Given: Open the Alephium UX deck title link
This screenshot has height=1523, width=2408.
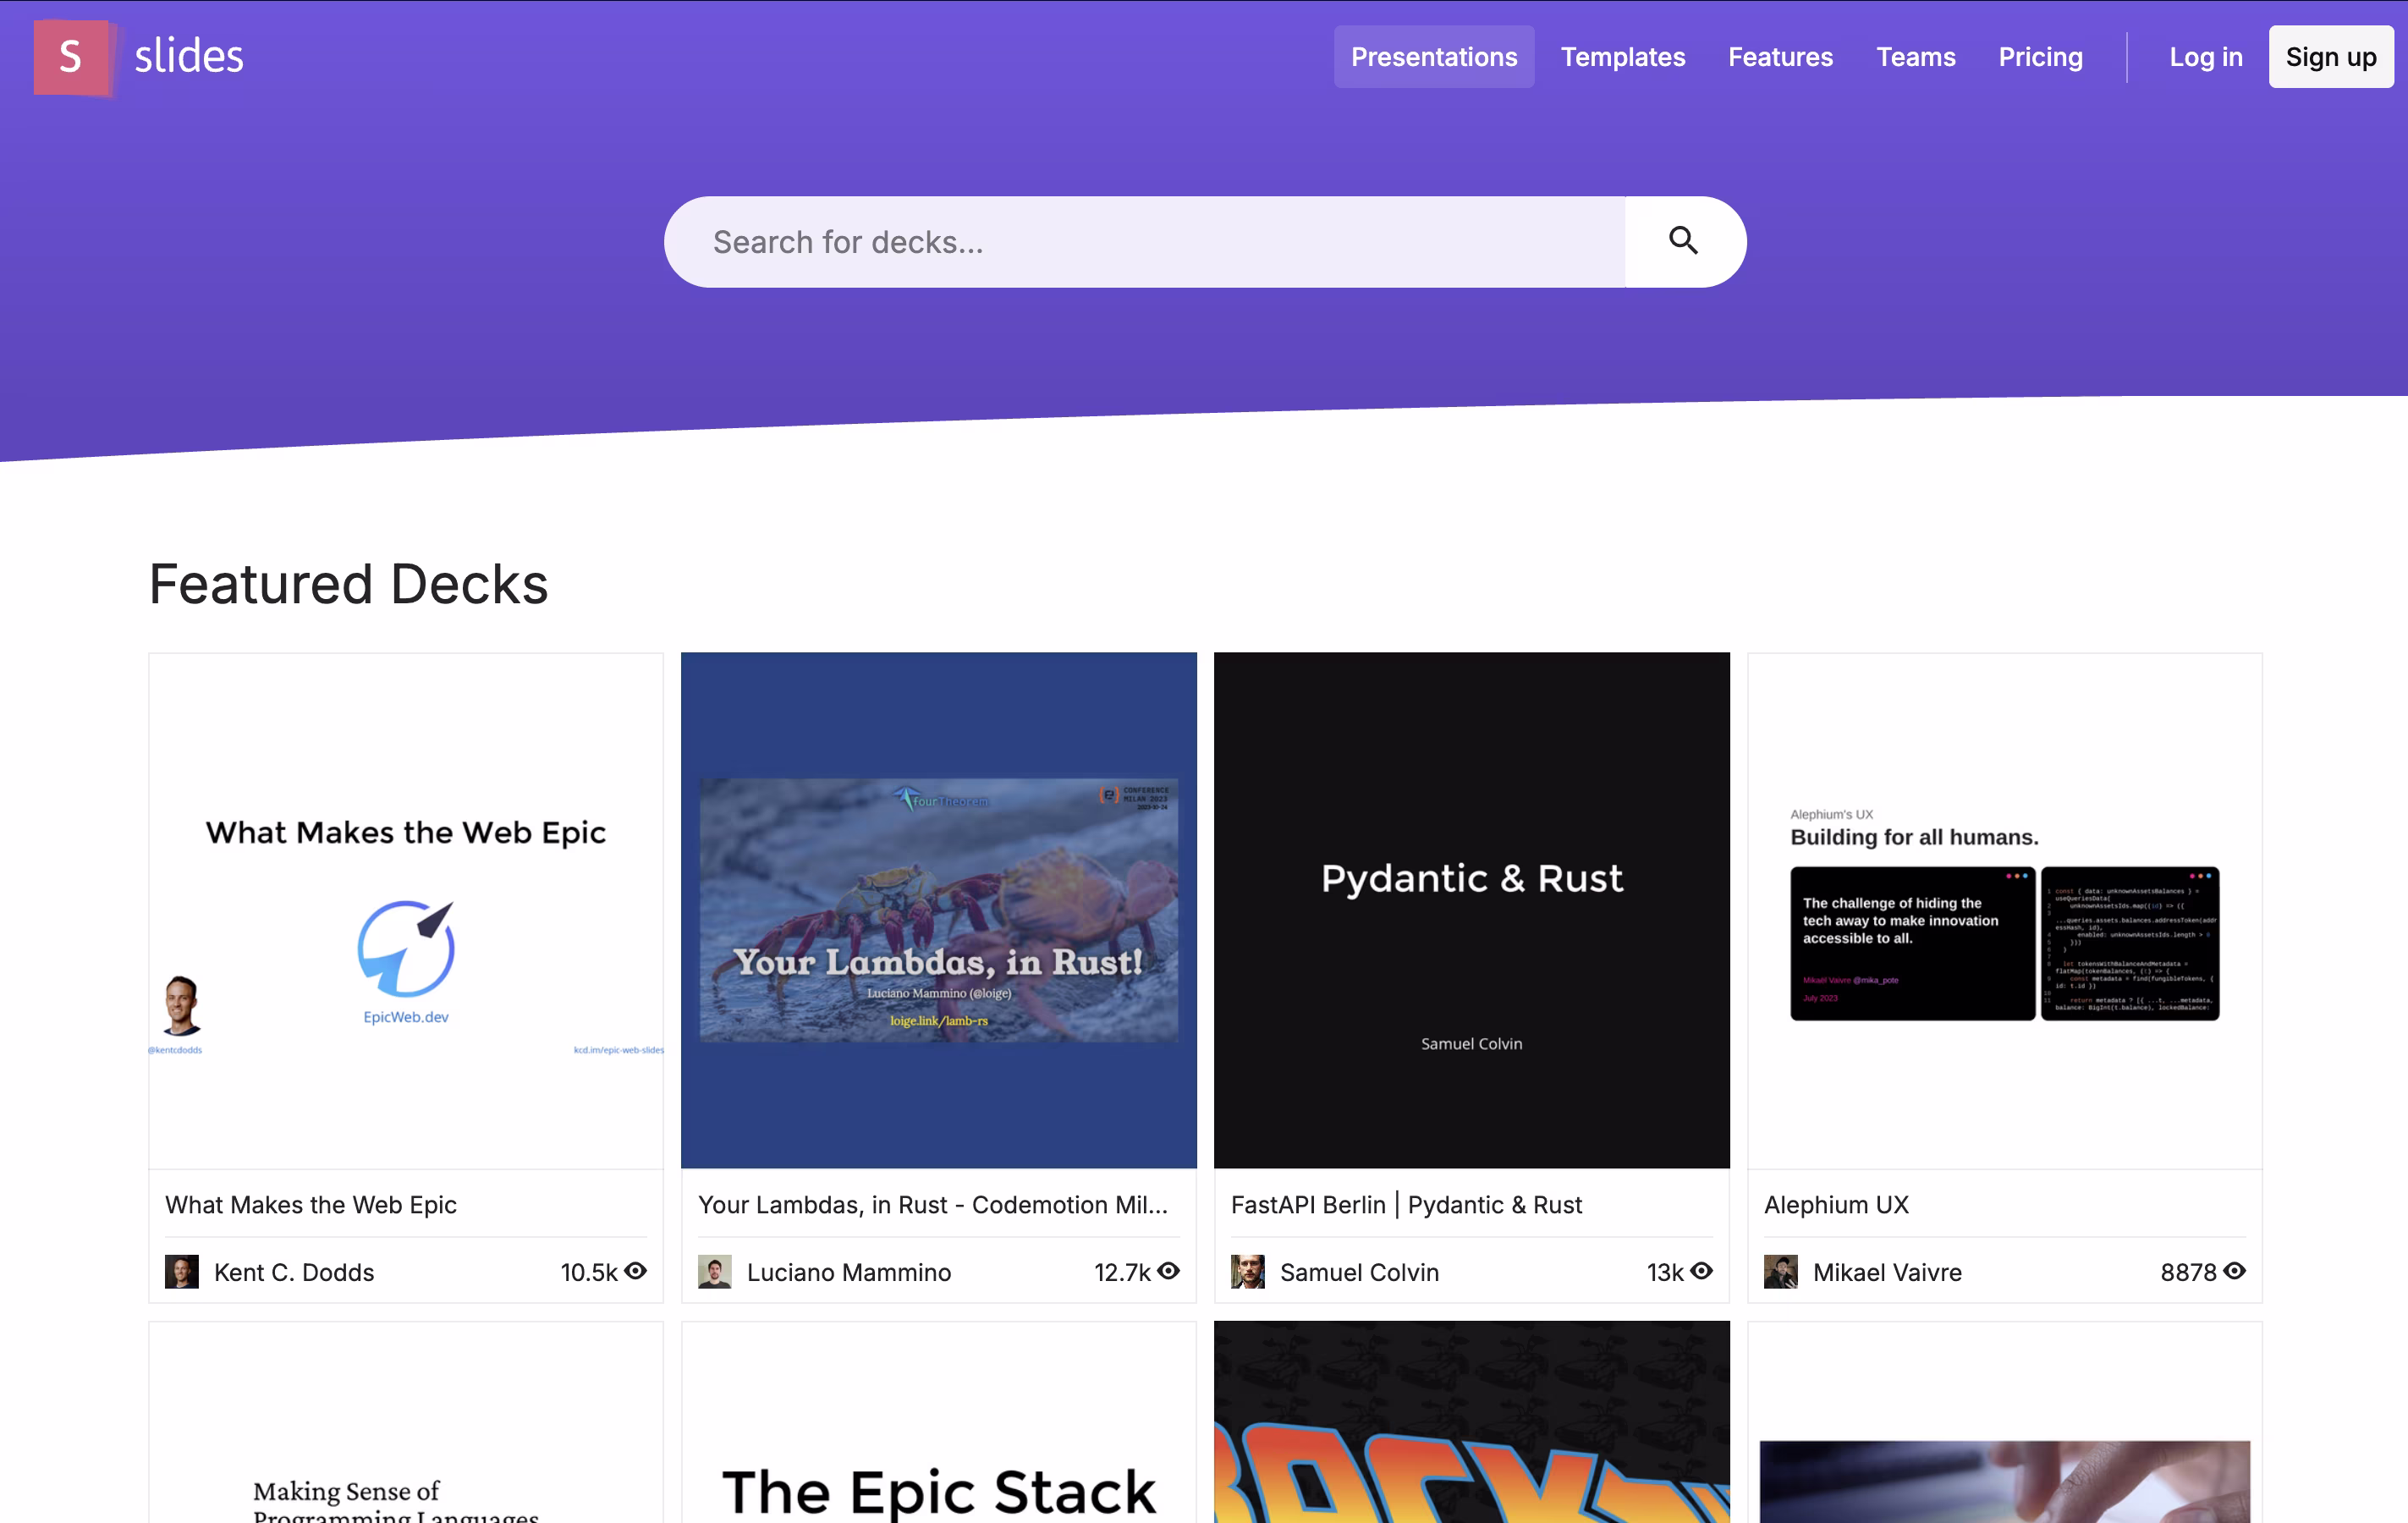Looking at the screenshot, I should [1836, 1205].
